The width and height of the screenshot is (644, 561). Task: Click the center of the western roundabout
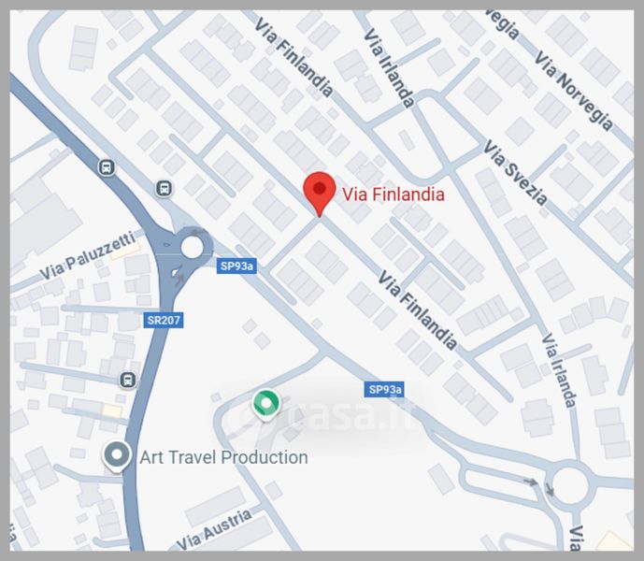coord(192,248)
